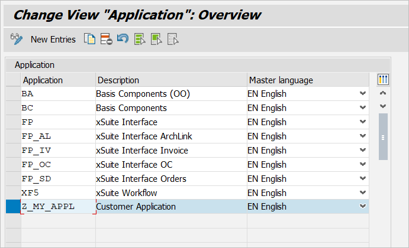The width and height of the screenshot is (409, 248).
Task: Select row selector for XF5 entry
Action: click(x=12, y=192)
